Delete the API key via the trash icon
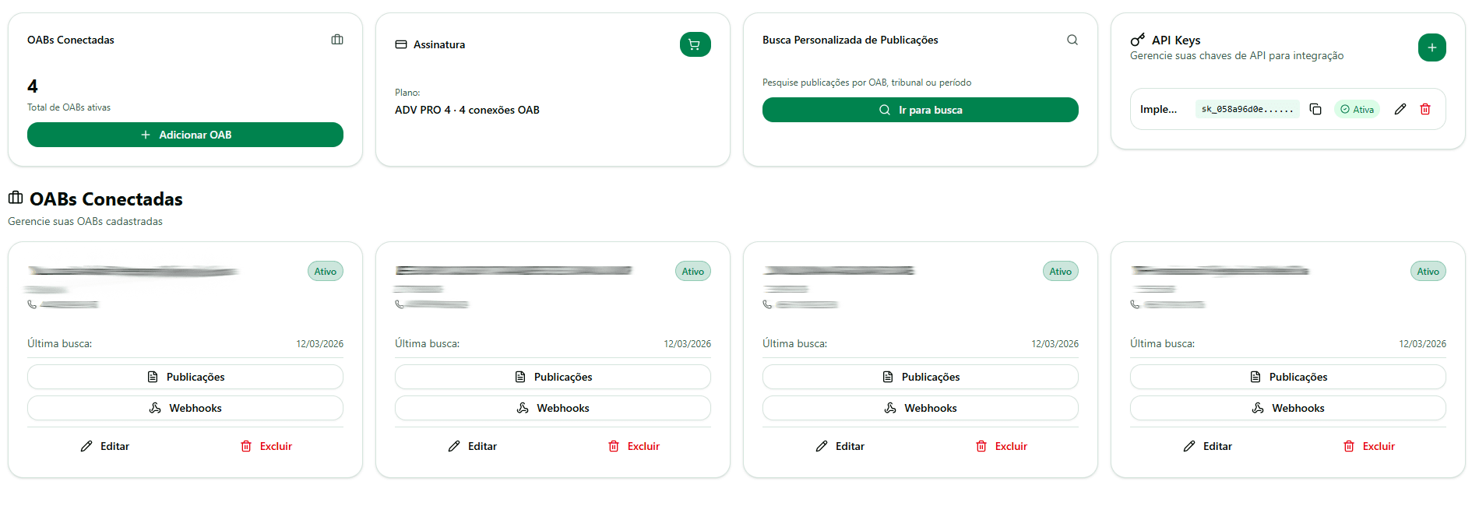 (x=1426, y=109)
